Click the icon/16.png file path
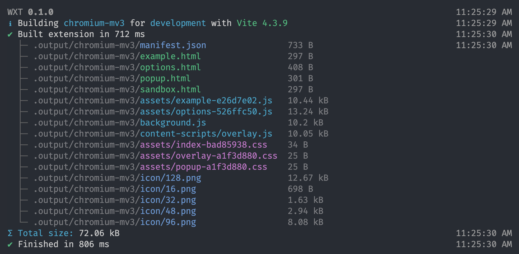The image size is (519, 254). click(115, 189)
